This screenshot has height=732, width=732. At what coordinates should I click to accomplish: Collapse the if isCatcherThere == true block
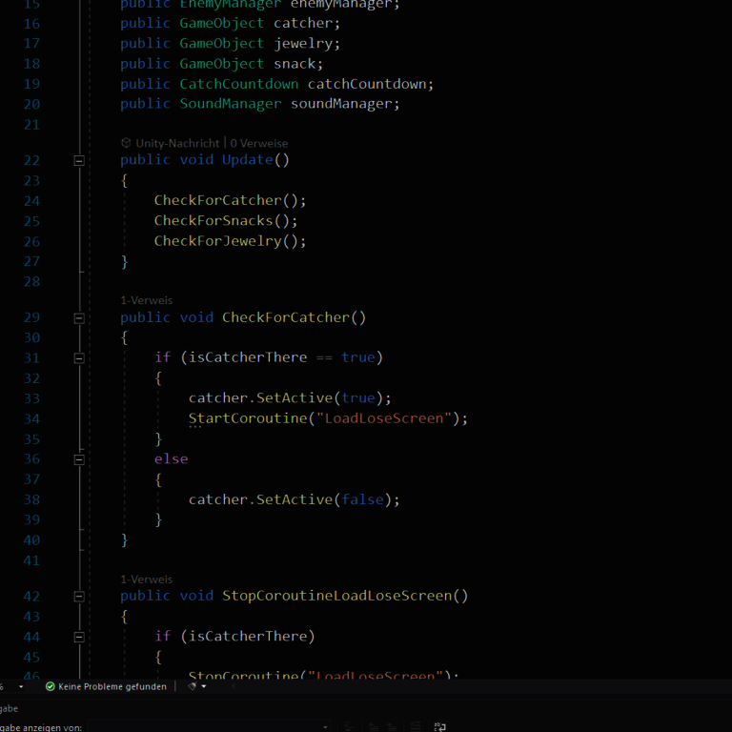click(79, 358)
